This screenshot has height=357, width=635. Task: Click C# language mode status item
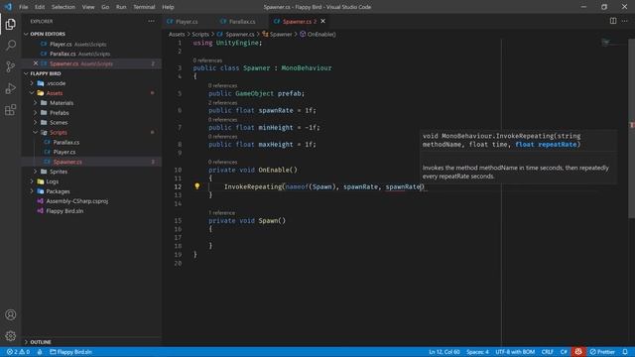coord(564,352)
